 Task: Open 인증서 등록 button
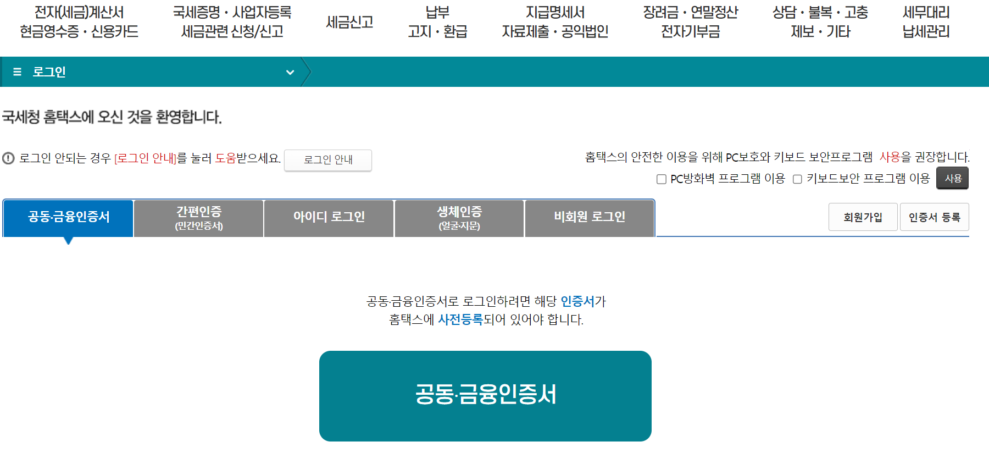(935, 217)
